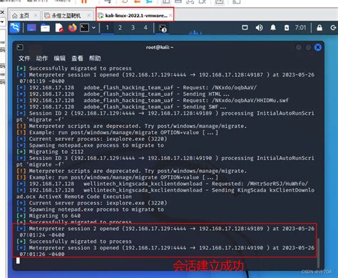Image resolution: width=338 pixels, height=278 pixels.
Task: Click the terminal cursor prompt line
Action: click(18, 260)
